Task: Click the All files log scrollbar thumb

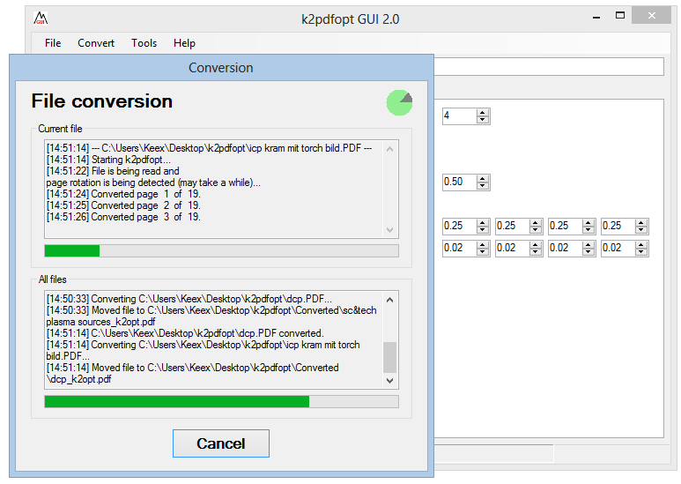Action: (390, 357)
